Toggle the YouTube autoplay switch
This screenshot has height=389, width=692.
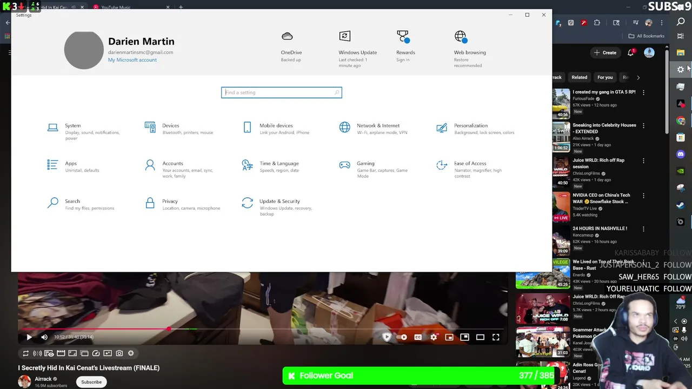click(402, 337)
